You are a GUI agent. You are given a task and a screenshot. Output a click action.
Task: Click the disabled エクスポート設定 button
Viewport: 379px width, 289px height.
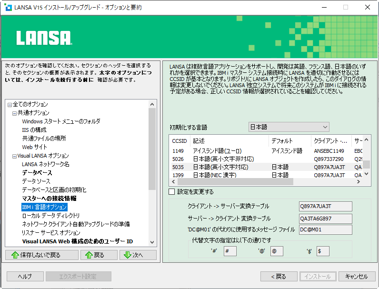tap(78, 277)
